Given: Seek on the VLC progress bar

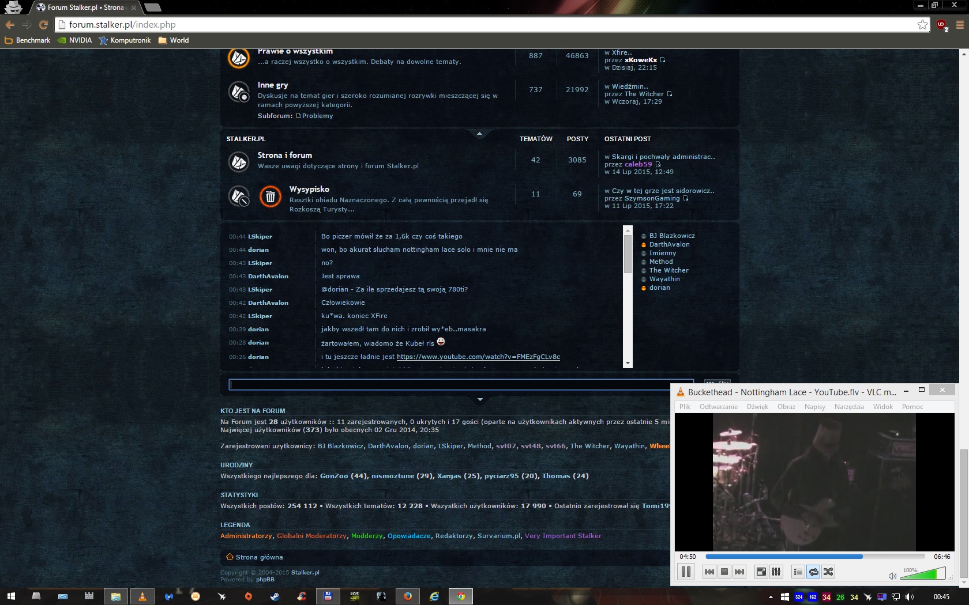Looking at the screenshot, I should point(815,557).
